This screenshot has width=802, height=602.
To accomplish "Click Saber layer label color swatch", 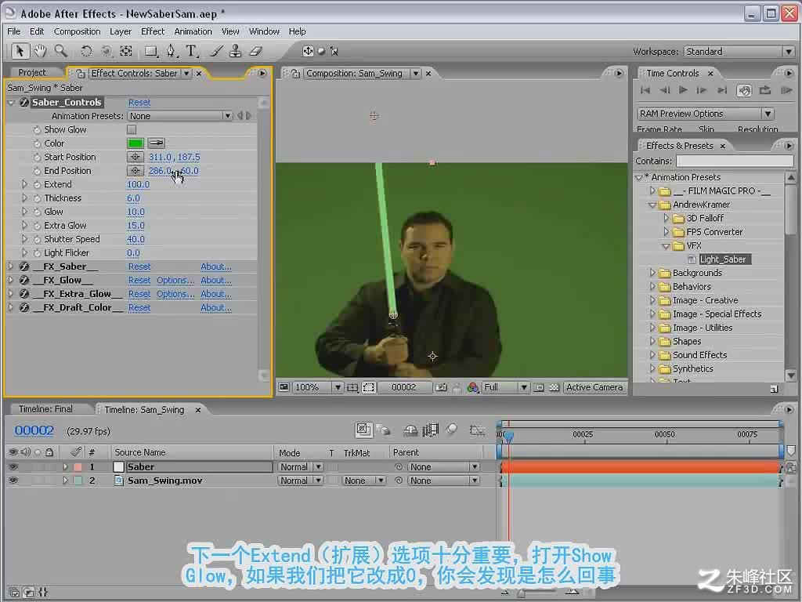I will pos(78,467).
